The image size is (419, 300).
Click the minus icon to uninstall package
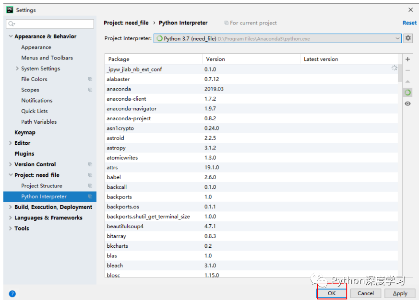click(x=407, y=70)
